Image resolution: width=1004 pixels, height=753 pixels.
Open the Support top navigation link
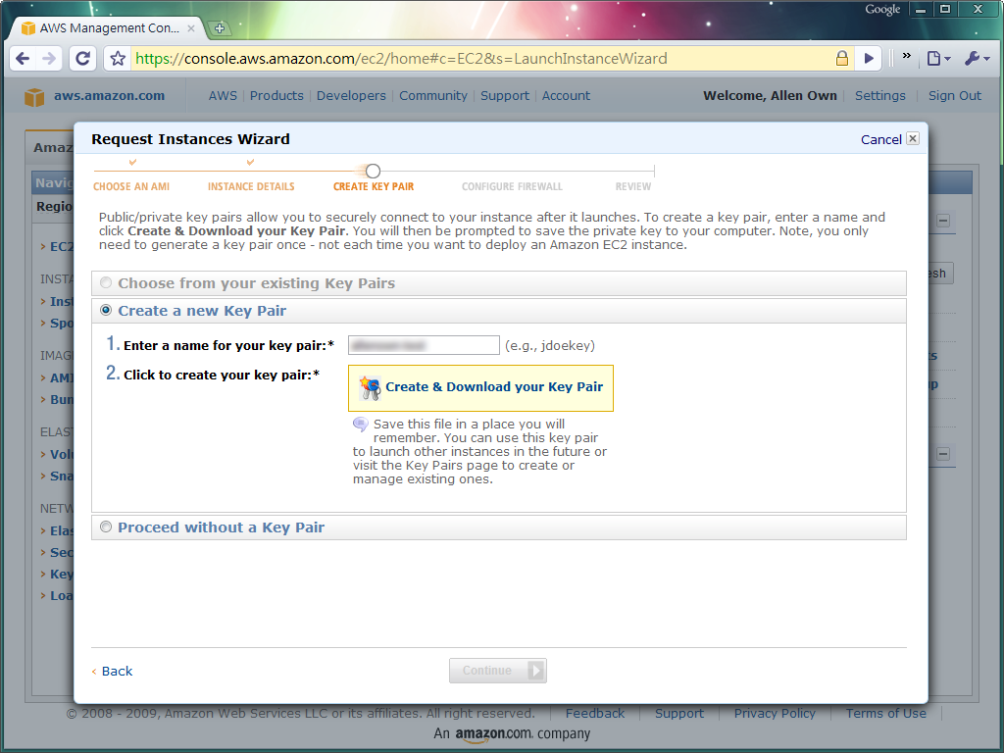505,95
